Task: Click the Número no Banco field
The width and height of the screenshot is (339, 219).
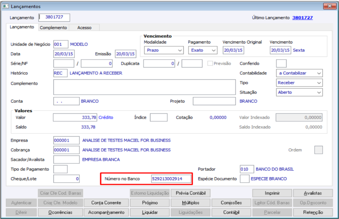Action: click(x=171, y=179)
